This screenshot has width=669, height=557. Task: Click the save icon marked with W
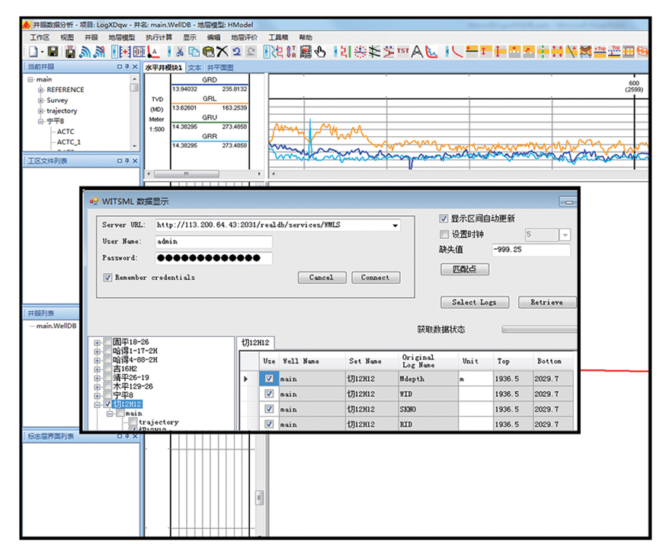[70, 52]
